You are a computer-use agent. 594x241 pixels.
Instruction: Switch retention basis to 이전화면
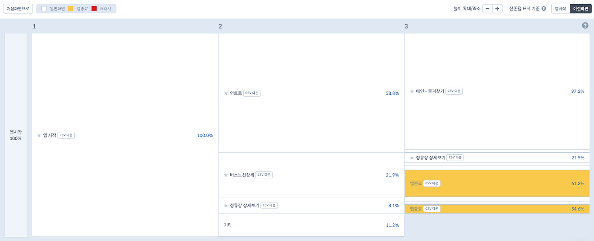point(580,8)
